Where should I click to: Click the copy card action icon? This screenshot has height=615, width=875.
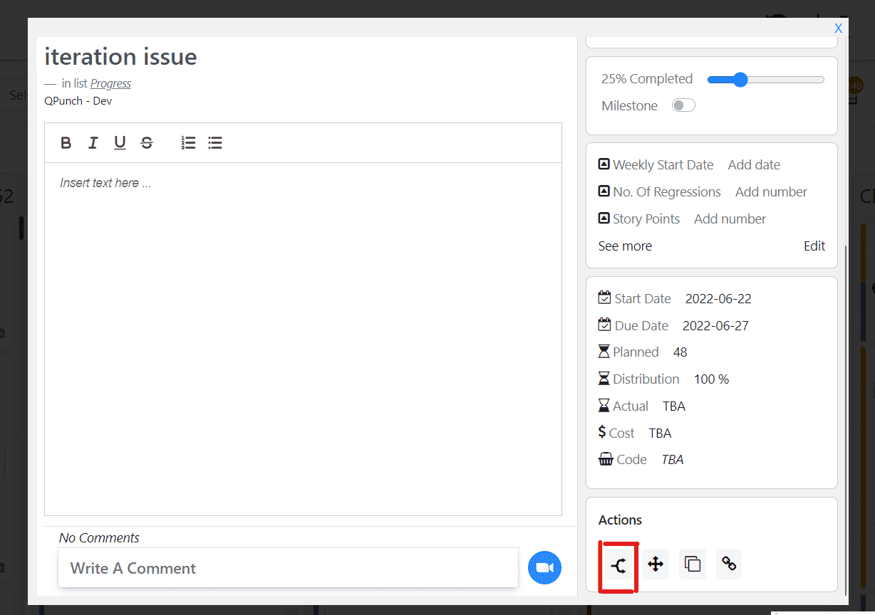point(693,564)
